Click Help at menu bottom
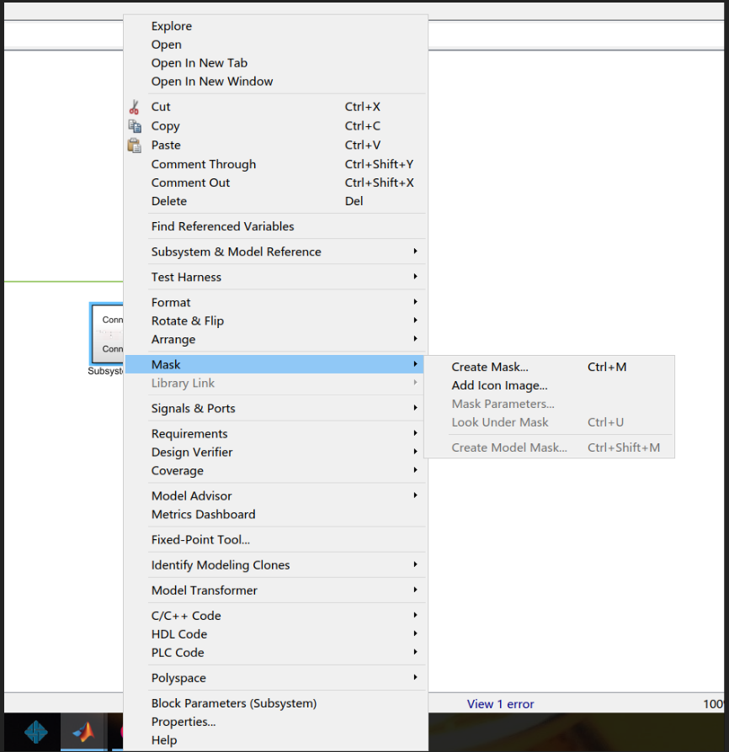This screenshot has width=729, height=752. 275,740
